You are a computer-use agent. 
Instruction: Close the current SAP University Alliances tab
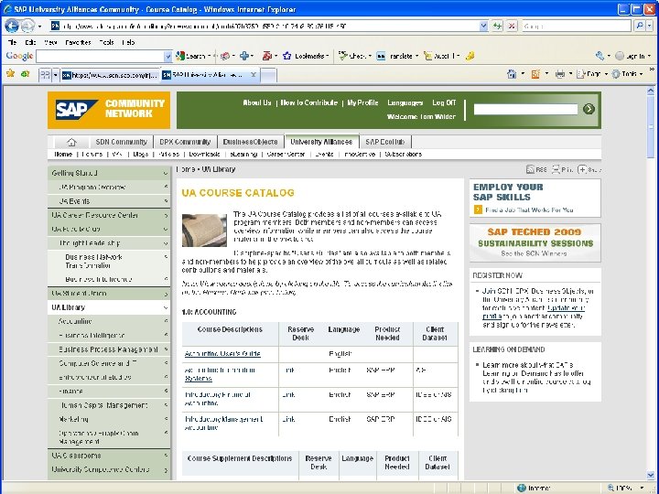(254, 75)
